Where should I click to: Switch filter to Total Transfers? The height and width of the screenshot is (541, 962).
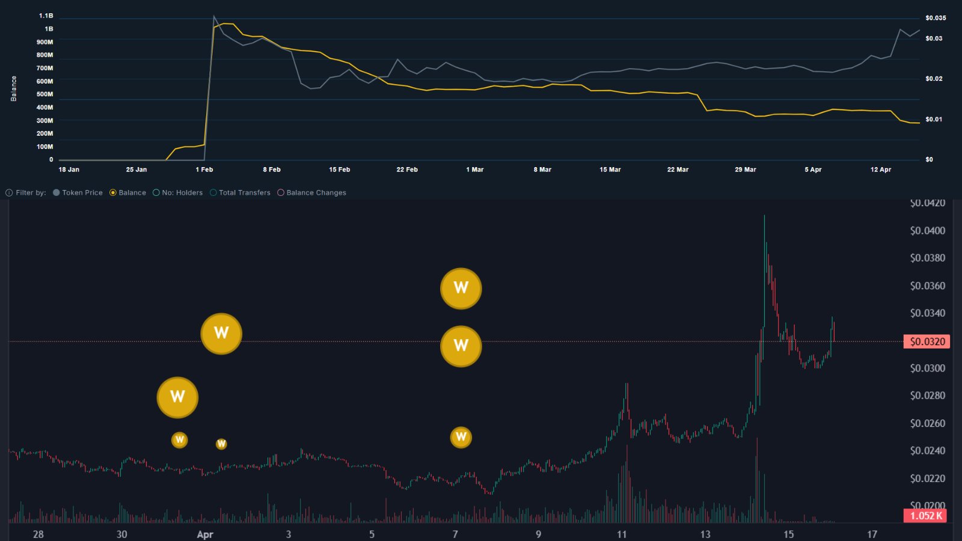[213, 193]
